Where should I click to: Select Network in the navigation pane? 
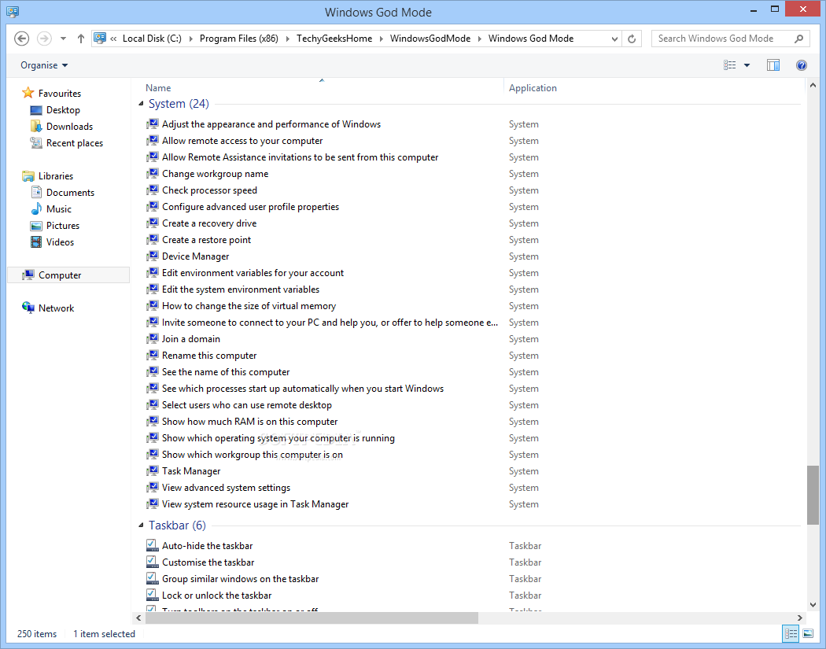point(56,308)
